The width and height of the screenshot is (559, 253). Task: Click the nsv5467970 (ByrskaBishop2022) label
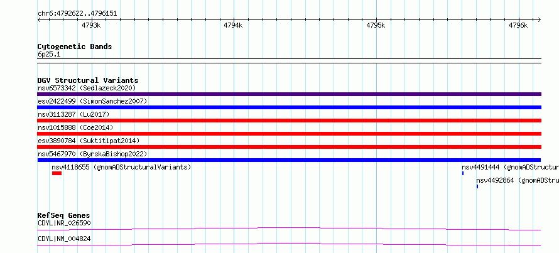click(92, 154)
